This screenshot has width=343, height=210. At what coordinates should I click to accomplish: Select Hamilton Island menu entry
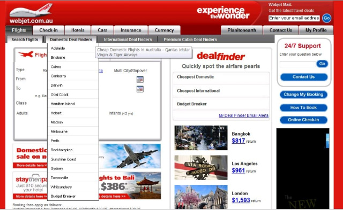click(x=73, y=104)
